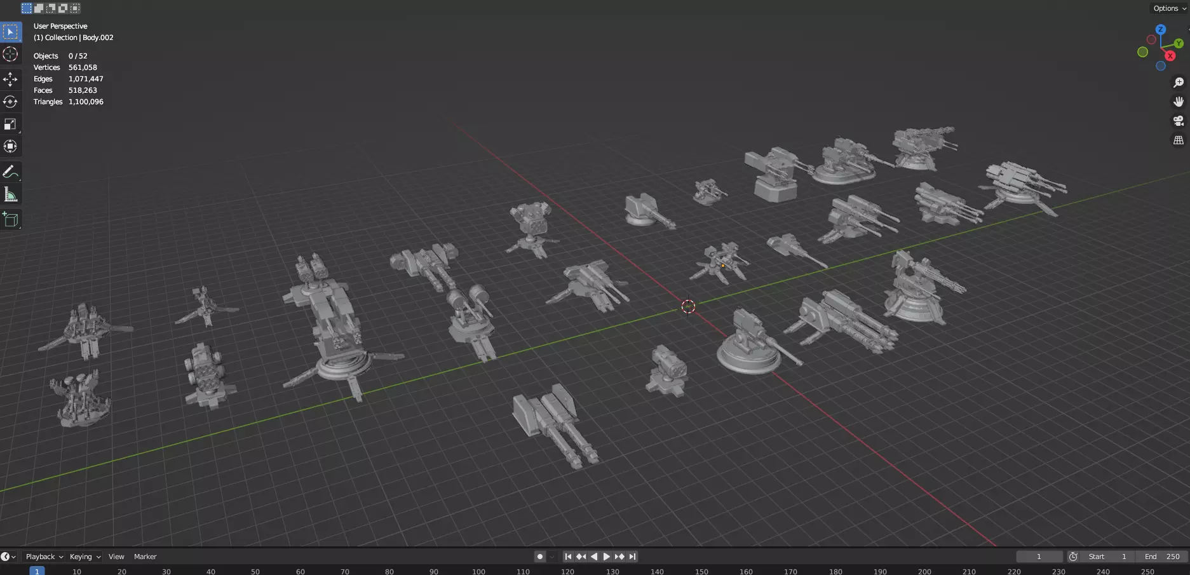Open the timeline editor type selector

tap(8, 557)
